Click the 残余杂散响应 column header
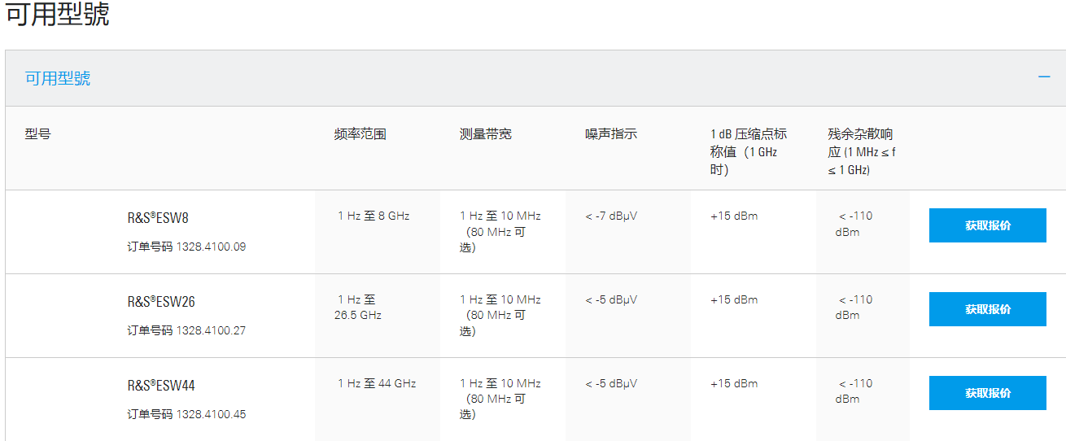Image resolution: width=1066 pixels, height=441 pixels. click(x=862, y=151)
